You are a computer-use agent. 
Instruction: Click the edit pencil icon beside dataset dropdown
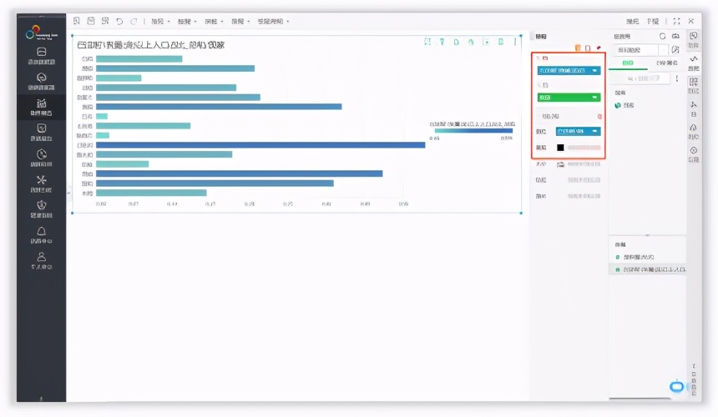(675, 50)
